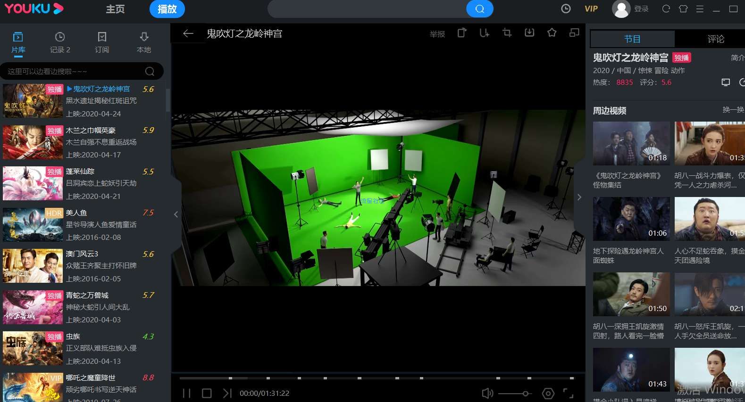Switch to the 节目 tab
This screenshot has height=402, width=745.
[632, 39]
